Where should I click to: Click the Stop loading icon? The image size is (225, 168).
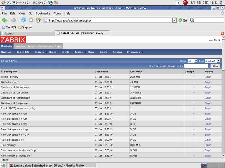(31, 20)
